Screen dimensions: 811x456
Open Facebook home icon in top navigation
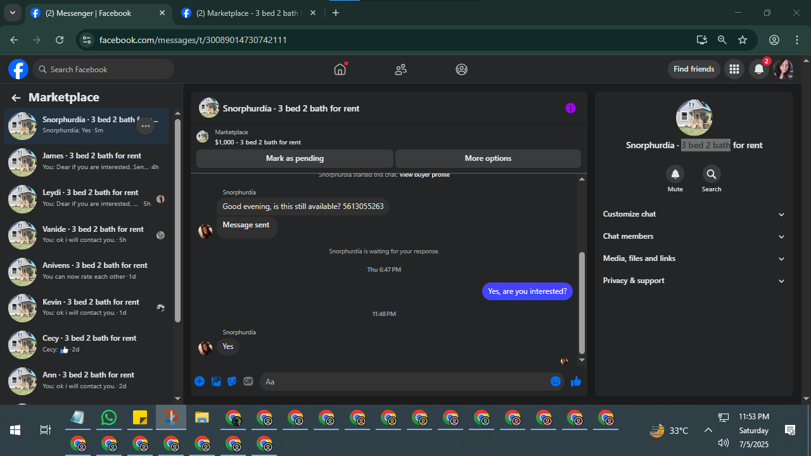pos(340,69)
